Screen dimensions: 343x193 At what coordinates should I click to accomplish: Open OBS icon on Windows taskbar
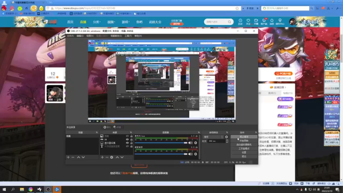point(48,189)
